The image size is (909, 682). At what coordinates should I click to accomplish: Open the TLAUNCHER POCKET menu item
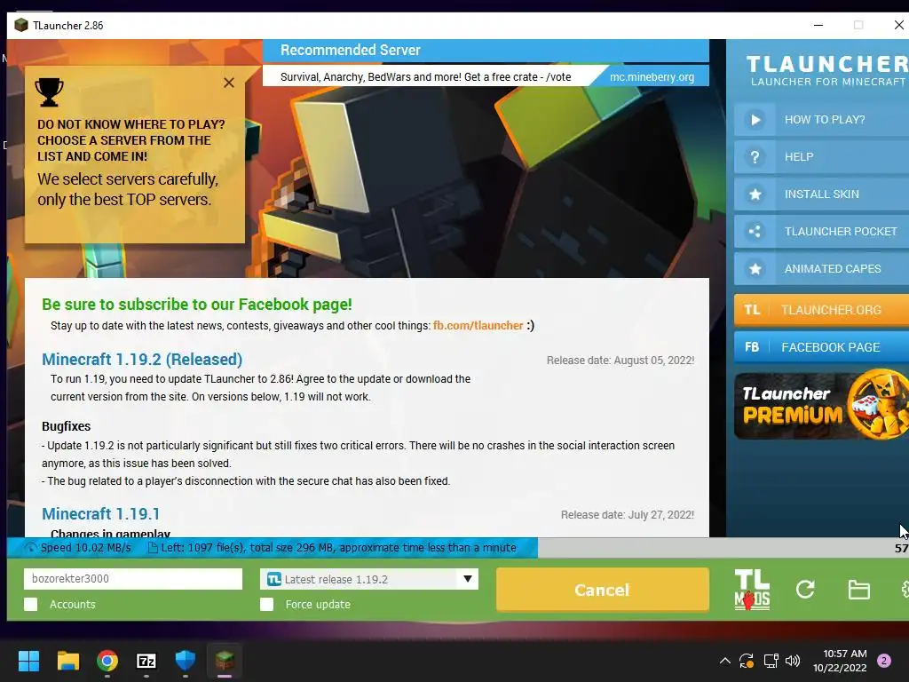821,232
